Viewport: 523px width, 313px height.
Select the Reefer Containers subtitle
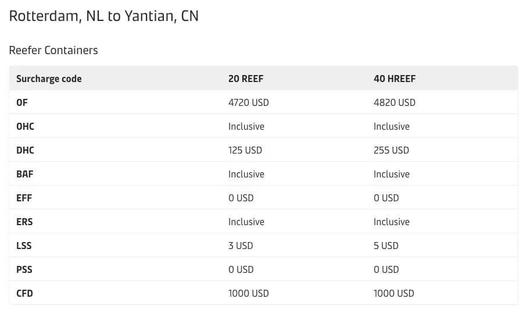53,50
